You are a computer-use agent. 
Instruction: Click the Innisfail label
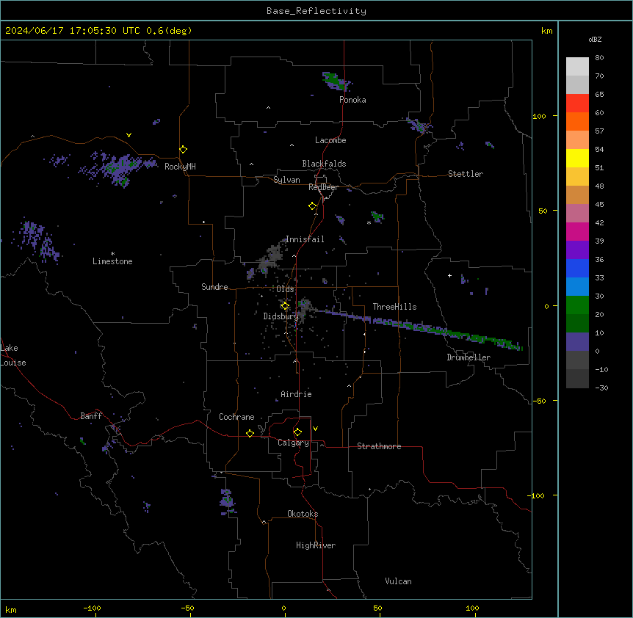305,239
